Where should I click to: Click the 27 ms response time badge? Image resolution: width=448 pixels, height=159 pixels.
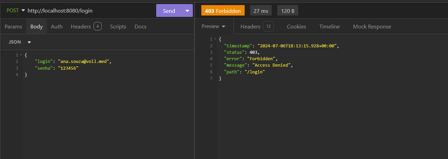[x=261, y=11]
